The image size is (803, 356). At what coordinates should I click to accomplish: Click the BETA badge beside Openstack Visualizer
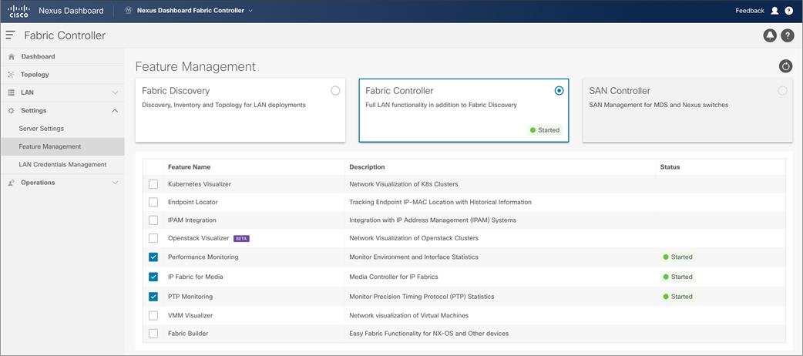point(241,238)
